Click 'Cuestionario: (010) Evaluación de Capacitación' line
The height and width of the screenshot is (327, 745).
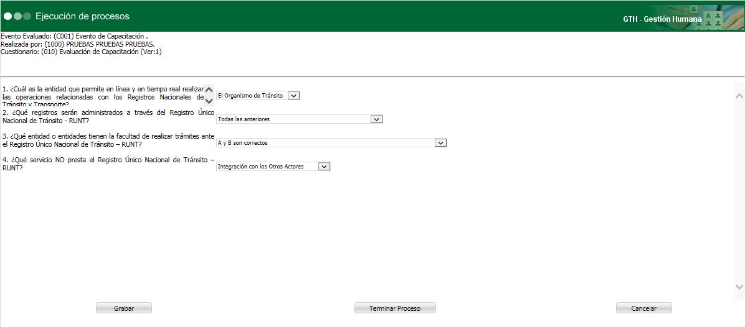click(x=81, y=52)
